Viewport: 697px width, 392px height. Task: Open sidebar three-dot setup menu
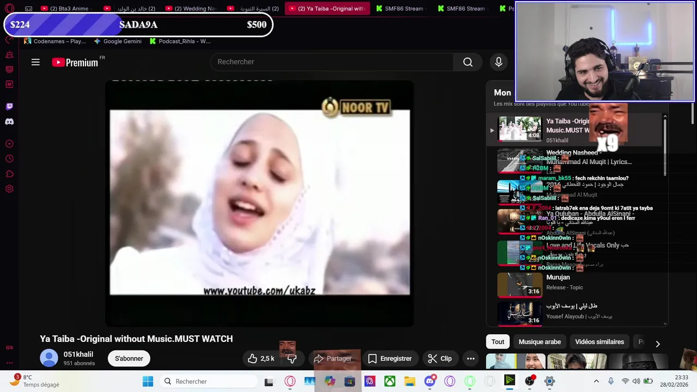pyautogui.click(x=9, y=362)
